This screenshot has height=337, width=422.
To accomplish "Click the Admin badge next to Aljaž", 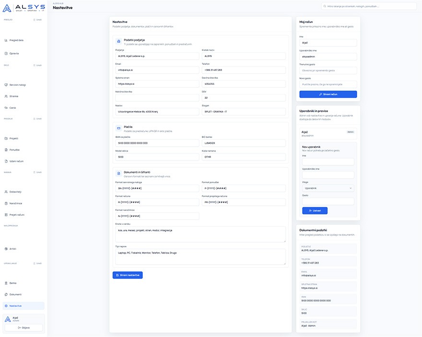I will click(351, 132).
